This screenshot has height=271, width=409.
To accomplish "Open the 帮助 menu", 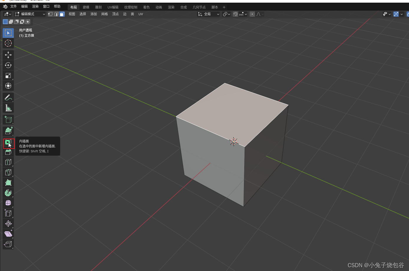I will click(x=57, y=6).
